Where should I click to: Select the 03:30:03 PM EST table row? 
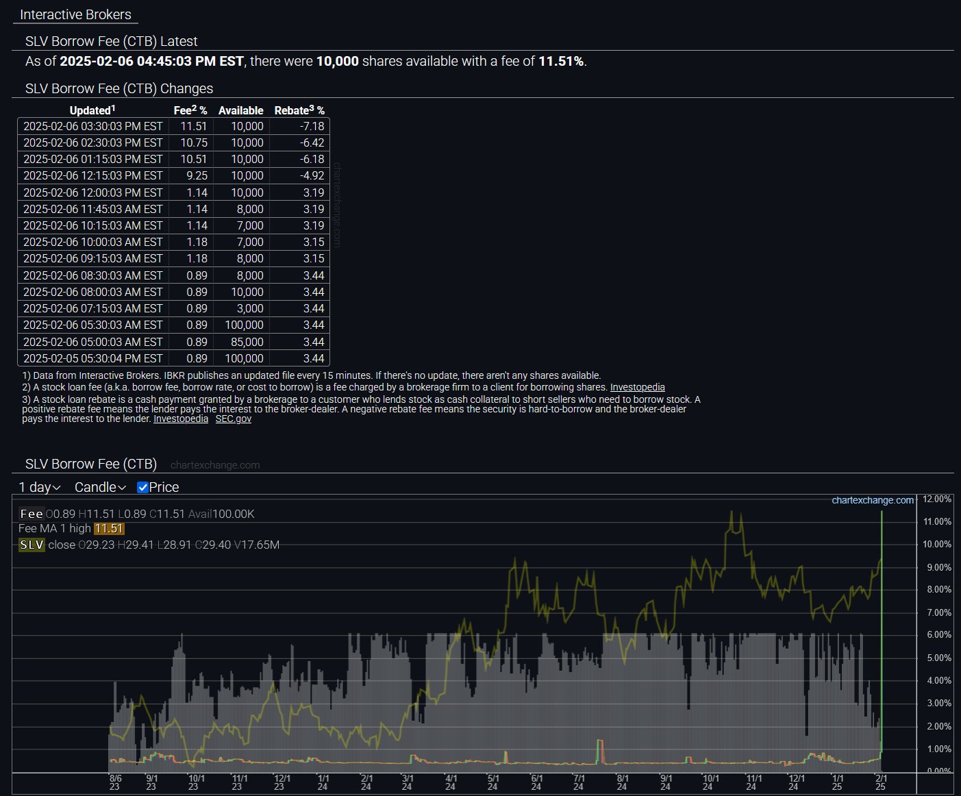coord(173,126)
